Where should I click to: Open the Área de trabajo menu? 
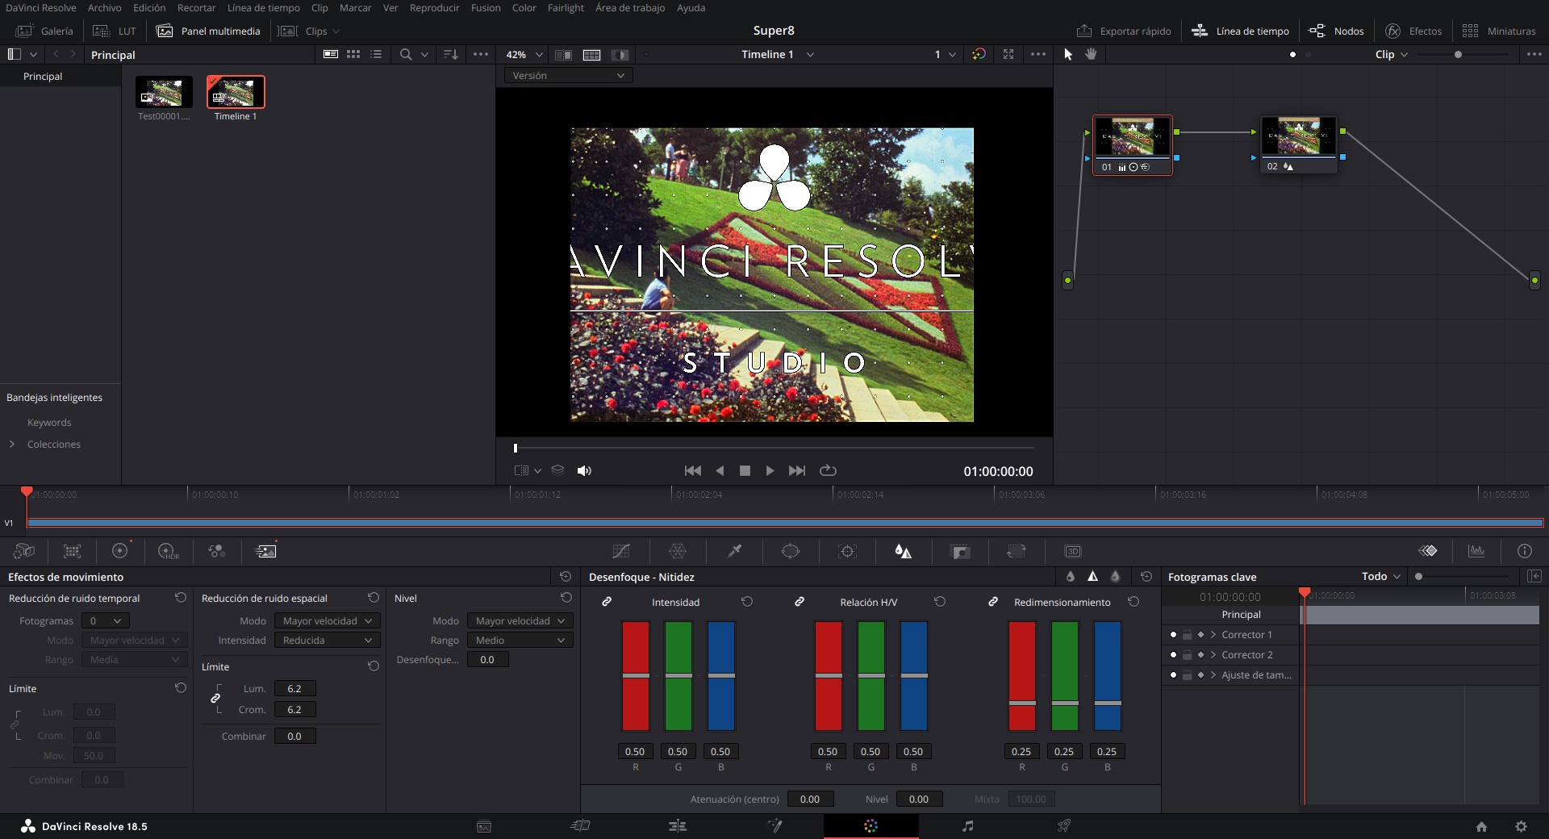click(630, 7)
